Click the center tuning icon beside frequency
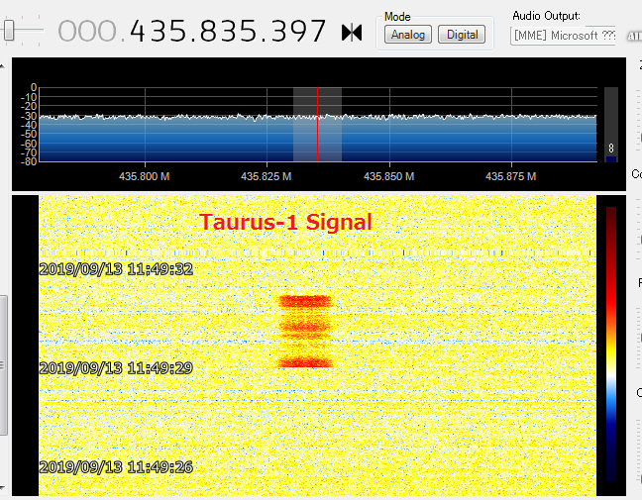The image size is (642, 500). pyautogui.click(x=352, y=33)
